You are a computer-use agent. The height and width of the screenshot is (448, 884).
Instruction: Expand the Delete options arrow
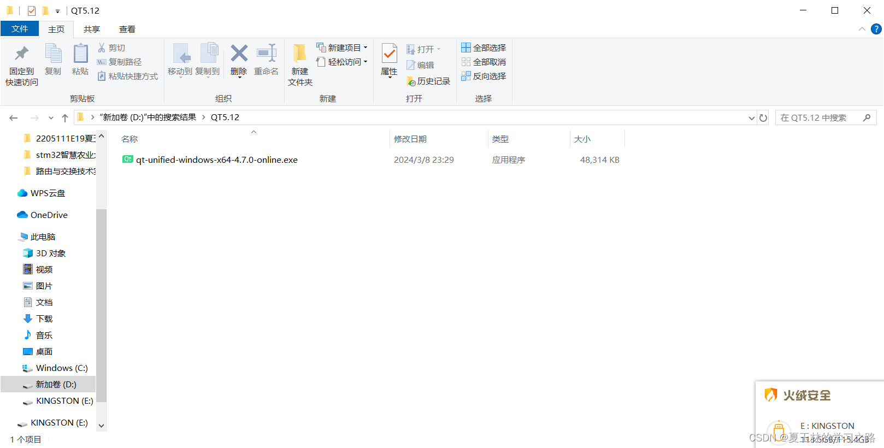click(239, 78)
